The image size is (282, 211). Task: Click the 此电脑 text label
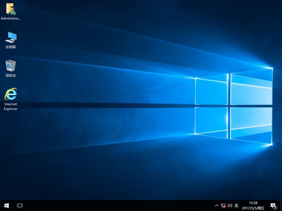point(11,47)
